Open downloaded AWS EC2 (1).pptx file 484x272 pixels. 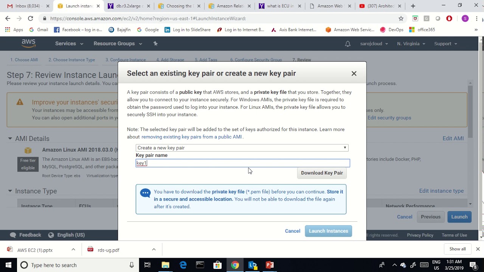pos(35,250)
